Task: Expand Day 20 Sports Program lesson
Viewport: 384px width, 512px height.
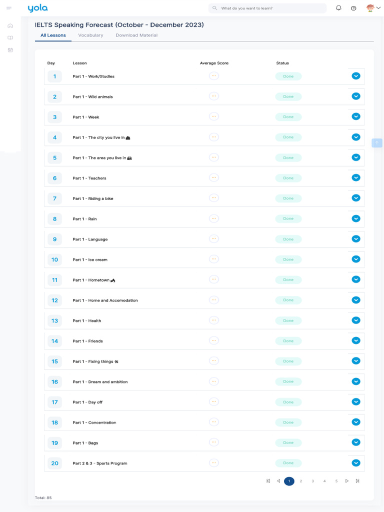Action: 356,463
